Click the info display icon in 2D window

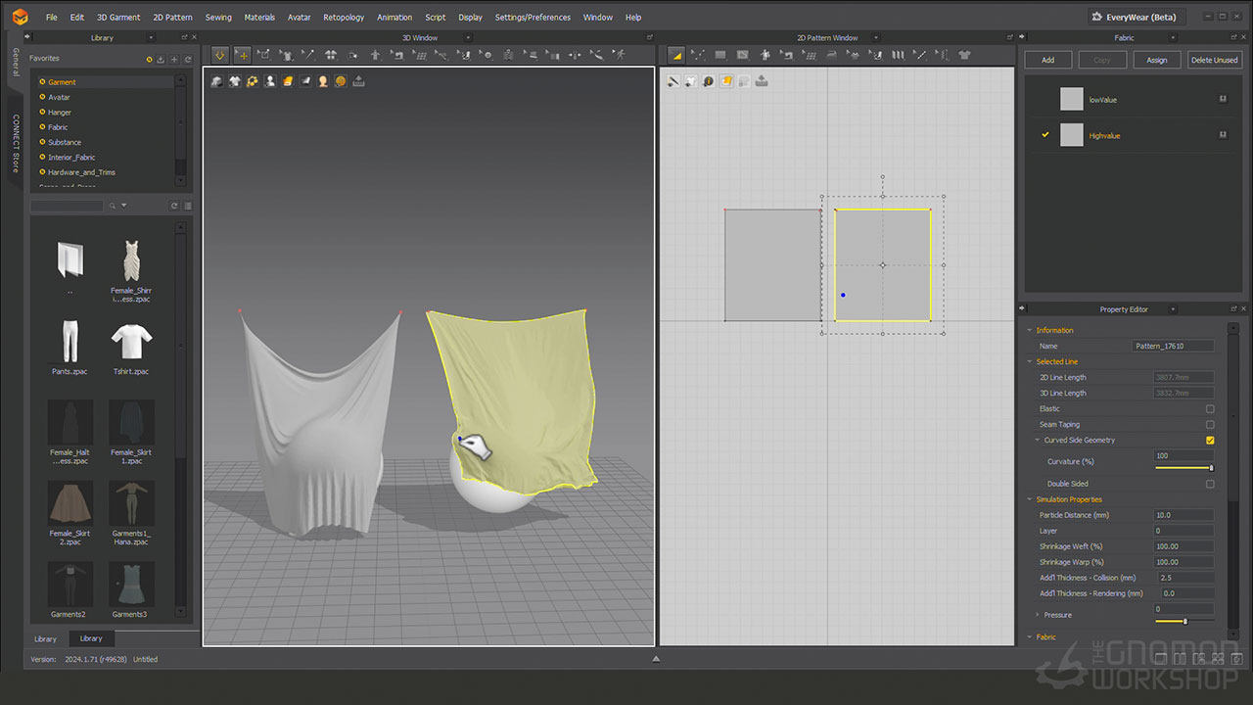(x=709, y=81)
